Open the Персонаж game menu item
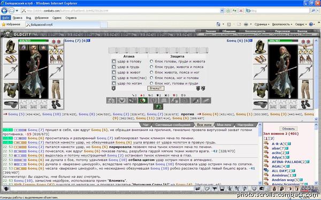The image size is (321, 200). tap(282, 31)
